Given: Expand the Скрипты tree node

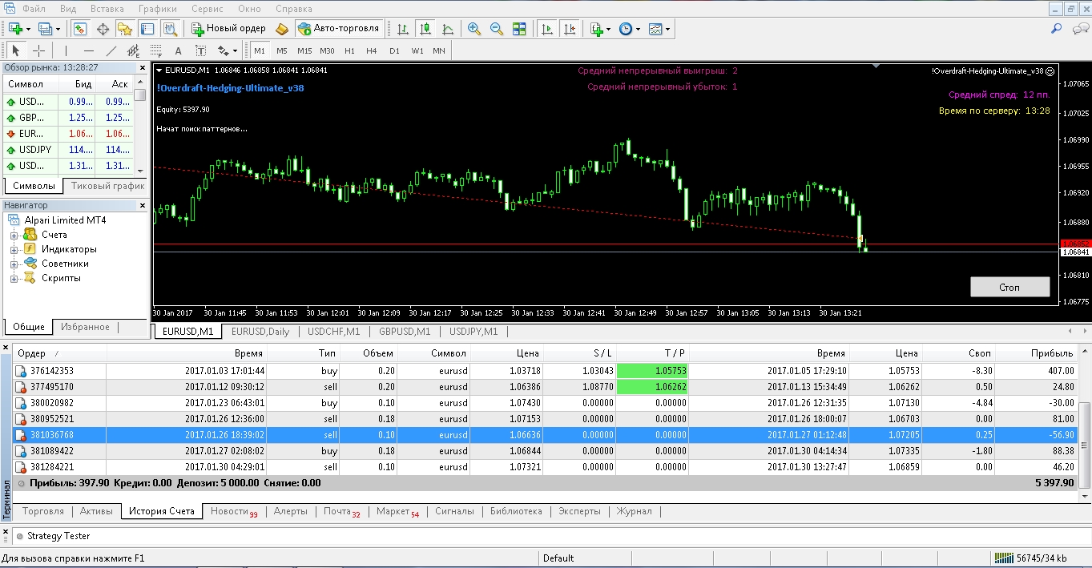Looking at the screenshot, I should [x=14, y=278].
